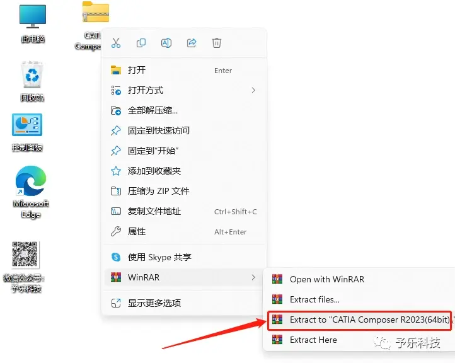The width and height of the screenshot is (455, 363).
Task: Click the Alt+Enter shortcut hint
Action: [x=231, y=232]
